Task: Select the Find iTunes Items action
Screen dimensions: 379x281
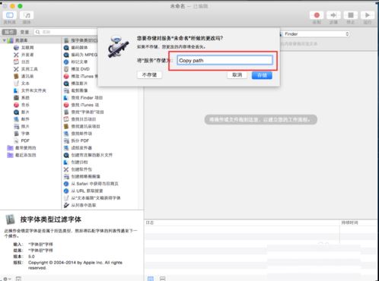Action: click(85, 105)
